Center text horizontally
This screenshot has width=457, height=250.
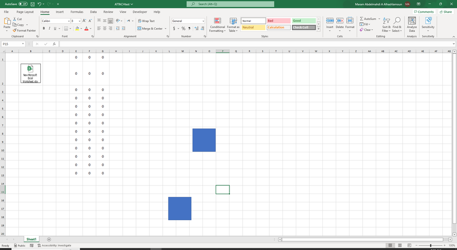click(x=104, y=28)
